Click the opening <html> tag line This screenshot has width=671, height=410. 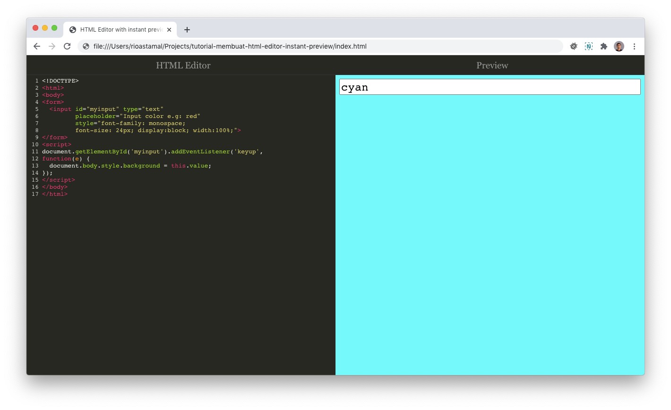tap(53, 88)
